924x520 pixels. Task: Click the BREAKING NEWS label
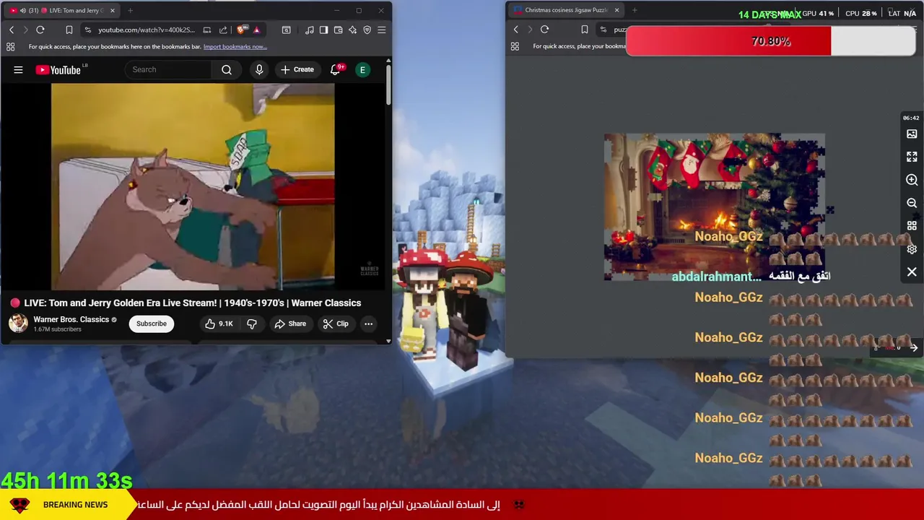pyautogui.click(x=75, y=505)
